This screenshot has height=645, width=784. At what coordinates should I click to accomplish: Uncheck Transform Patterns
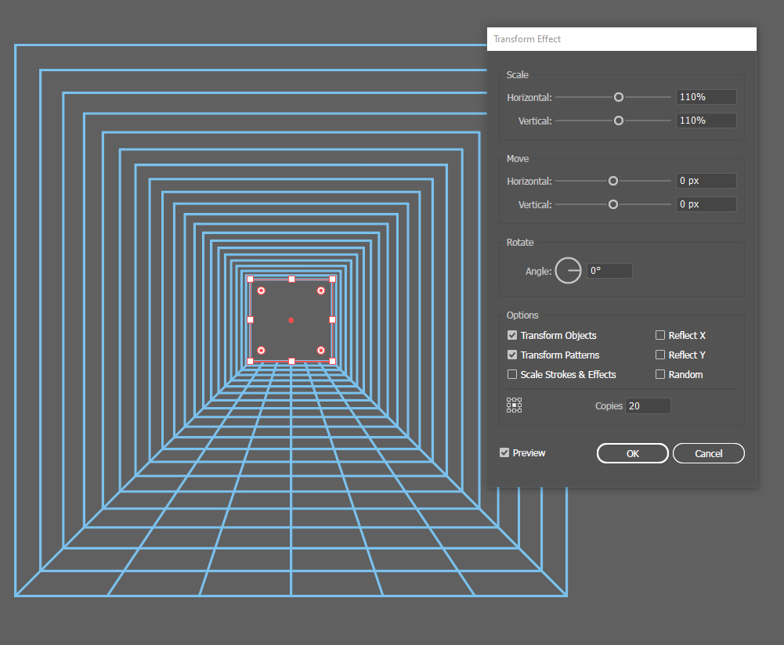[512, 355]
